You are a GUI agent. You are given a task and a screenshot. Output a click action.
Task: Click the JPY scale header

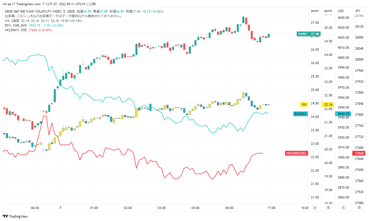[358, 11]
